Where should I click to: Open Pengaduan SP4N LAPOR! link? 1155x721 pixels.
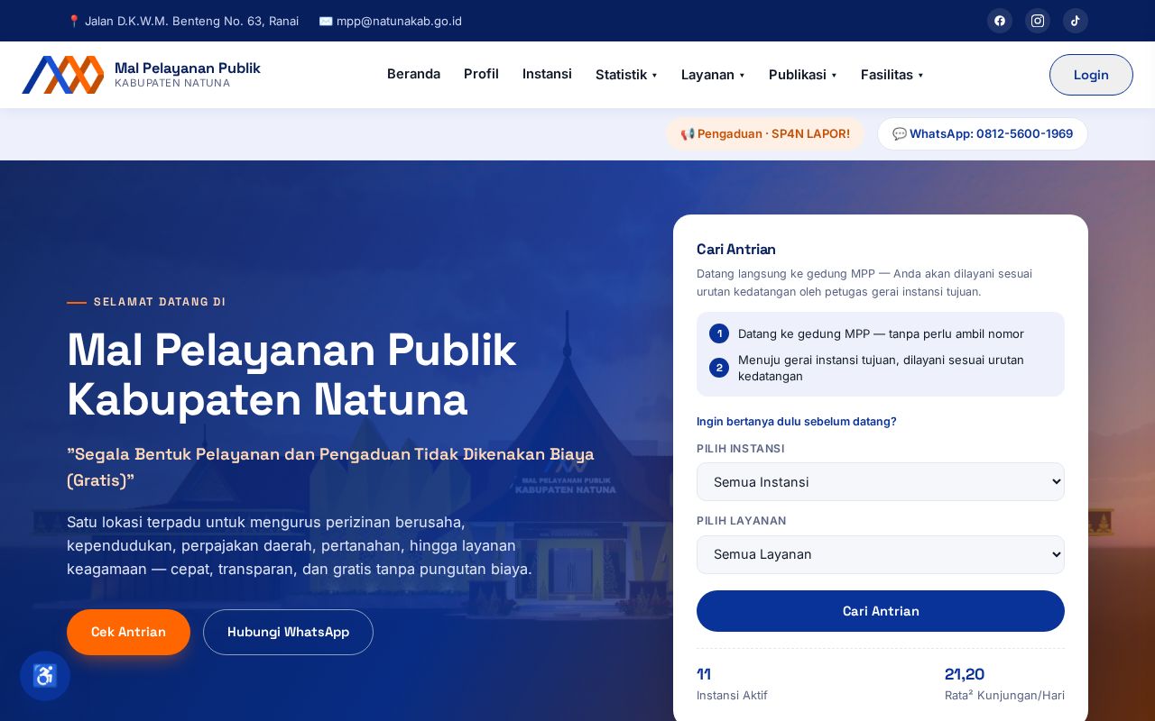tap(765, 134)
